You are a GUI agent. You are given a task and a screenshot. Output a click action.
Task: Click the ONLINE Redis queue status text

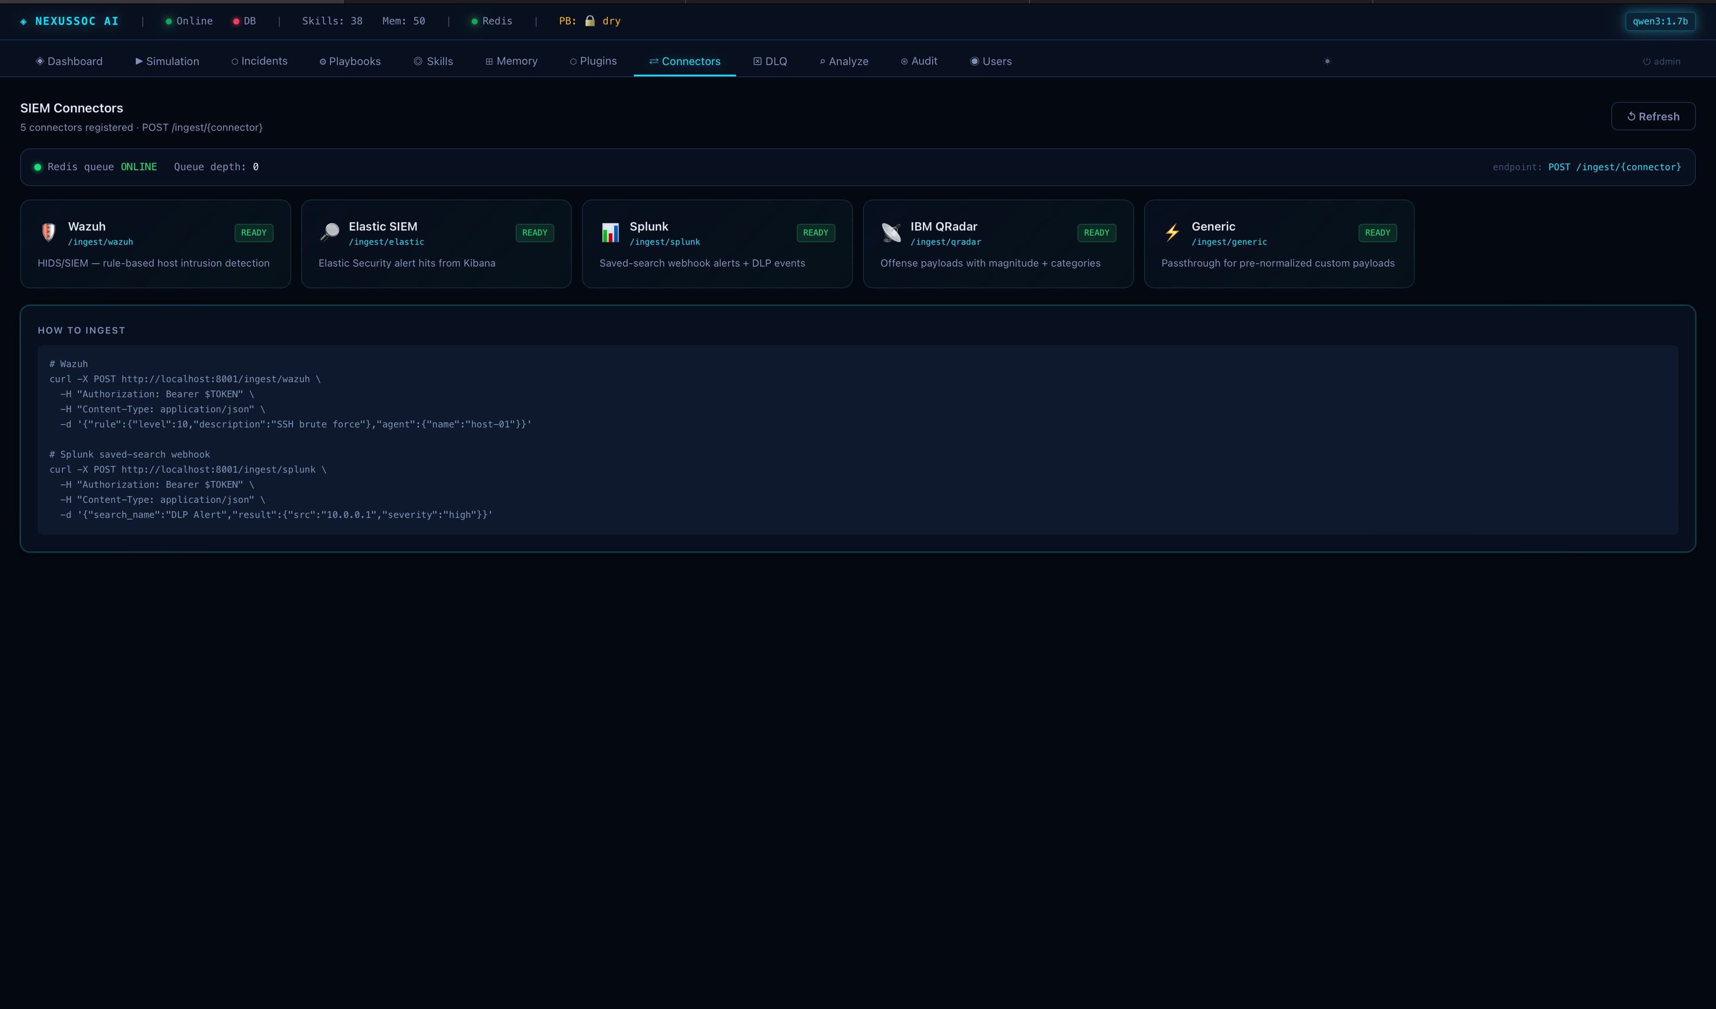(x=139, y=168)
